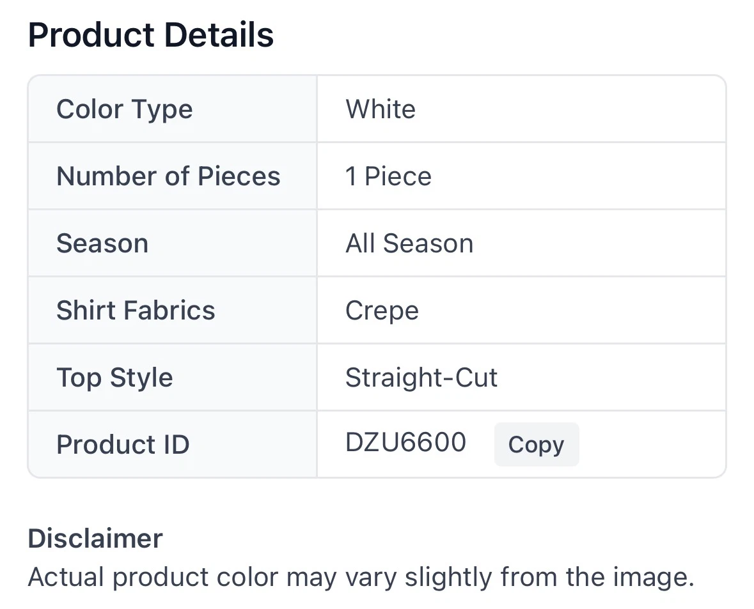The image size is (754, 609).
Task: Click the Product Details heading
Action: point(150,35)
